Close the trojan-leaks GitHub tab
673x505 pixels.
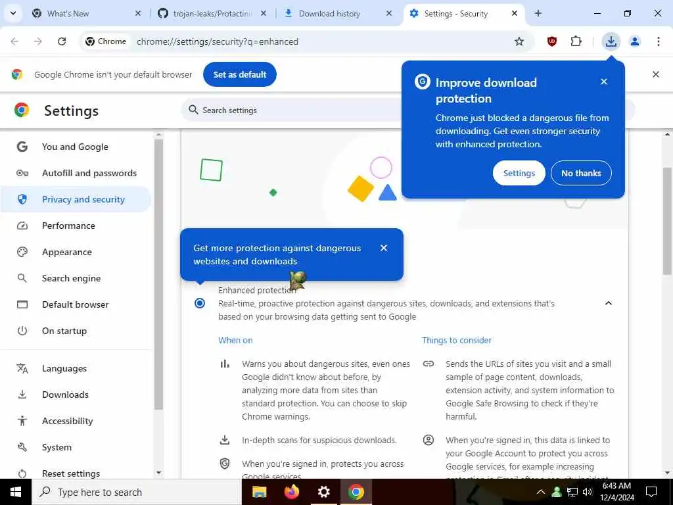click(264, 14)
